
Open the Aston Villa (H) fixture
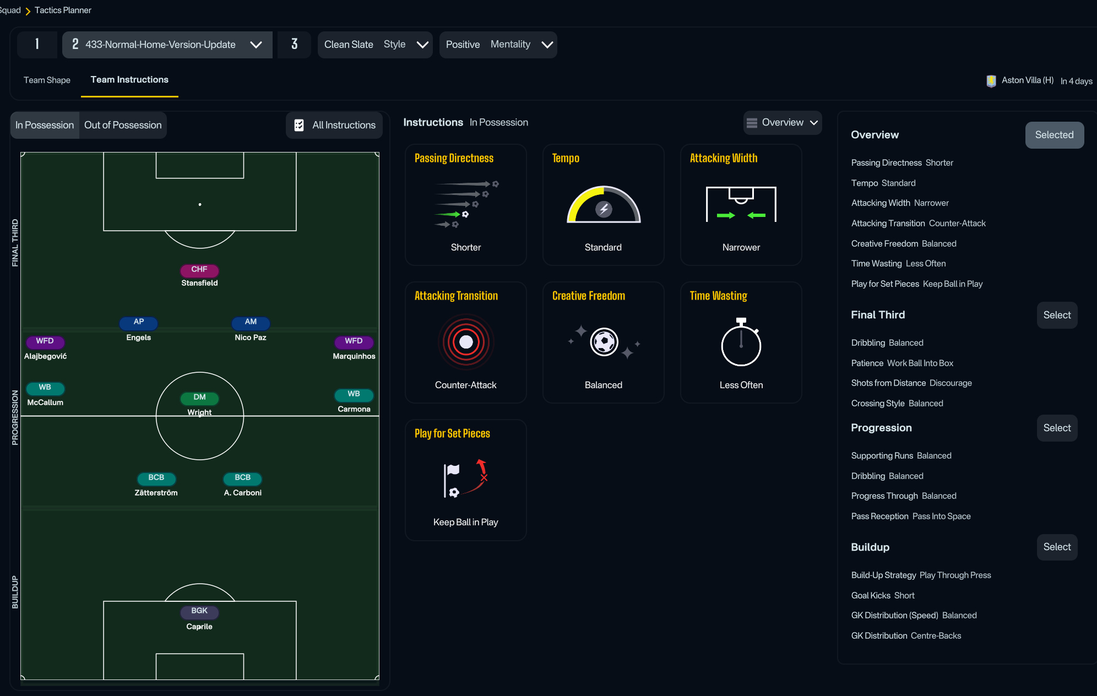tap(1028, 80)
